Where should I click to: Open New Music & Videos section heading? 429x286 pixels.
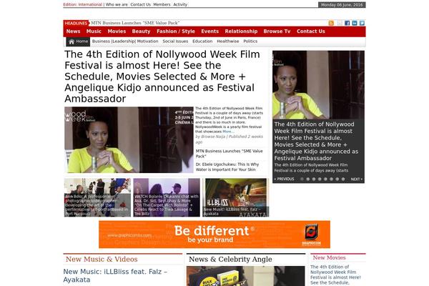[102, 259]
